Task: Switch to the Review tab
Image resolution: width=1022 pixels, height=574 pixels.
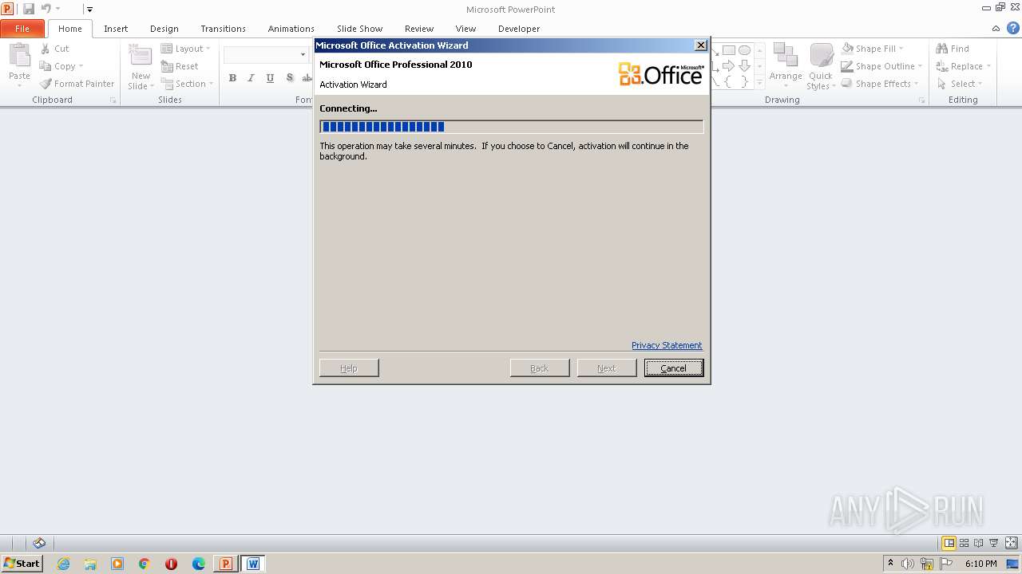Action: [419, 29]
